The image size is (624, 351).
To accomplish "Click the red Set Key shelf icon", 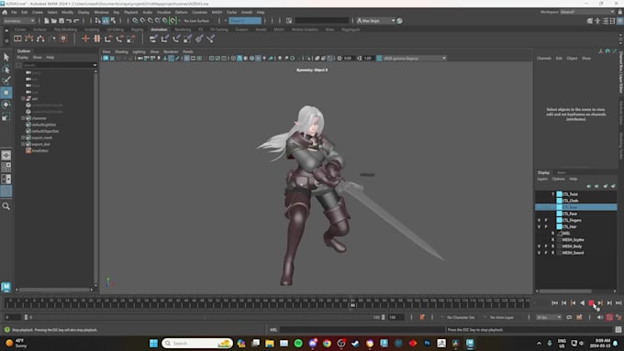I will (x=85, y=38).
